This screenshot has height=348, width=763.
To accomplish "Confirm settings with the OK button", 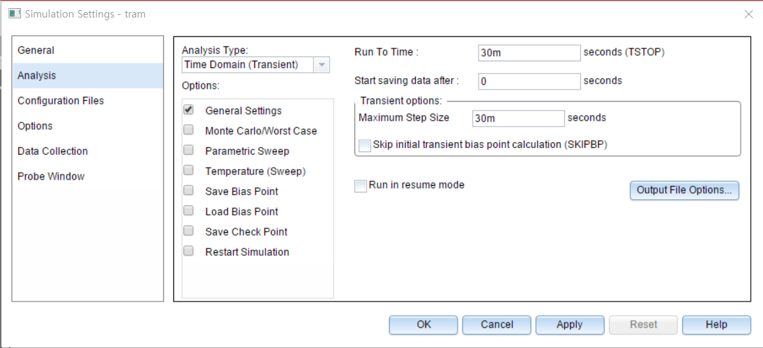I will tap(423, 324).
